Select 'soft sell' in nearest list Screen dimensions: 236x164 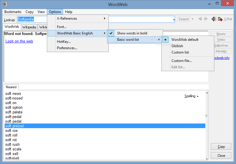(x=105, y=154)
